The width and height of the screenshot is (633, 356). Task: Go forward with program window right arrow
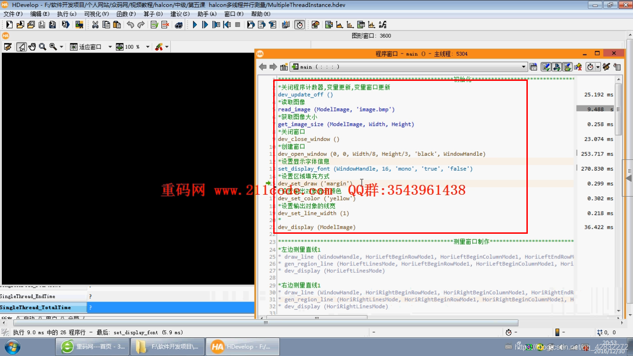[273, 67]
